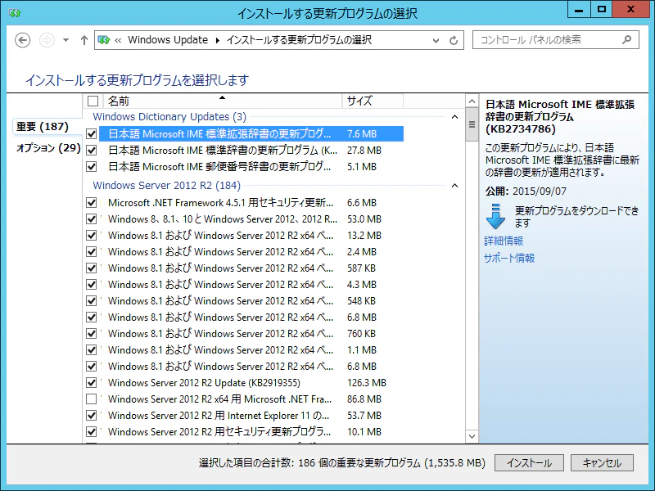Open the address bar history dropdown

(436, 40)
